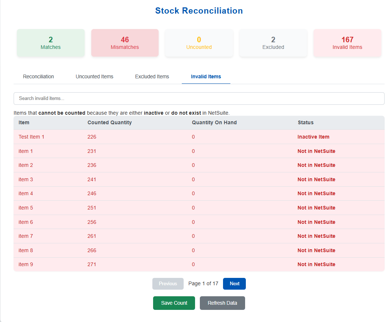Open the Reconciliation tab
The height and width of the screenshot is (322, 389).
click(x=38, y=76)
